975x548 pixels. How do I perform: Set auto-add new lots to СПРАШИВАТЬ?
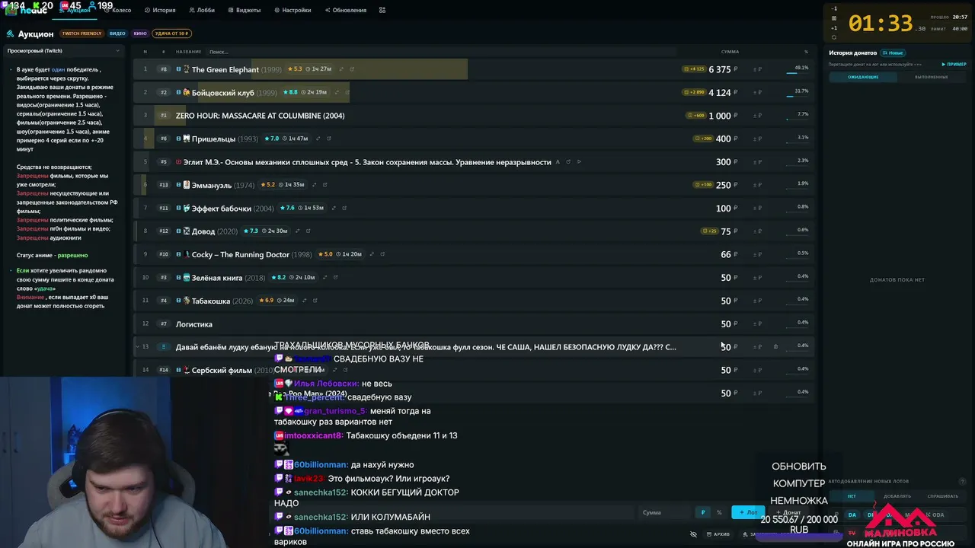[x=943, y=496]
